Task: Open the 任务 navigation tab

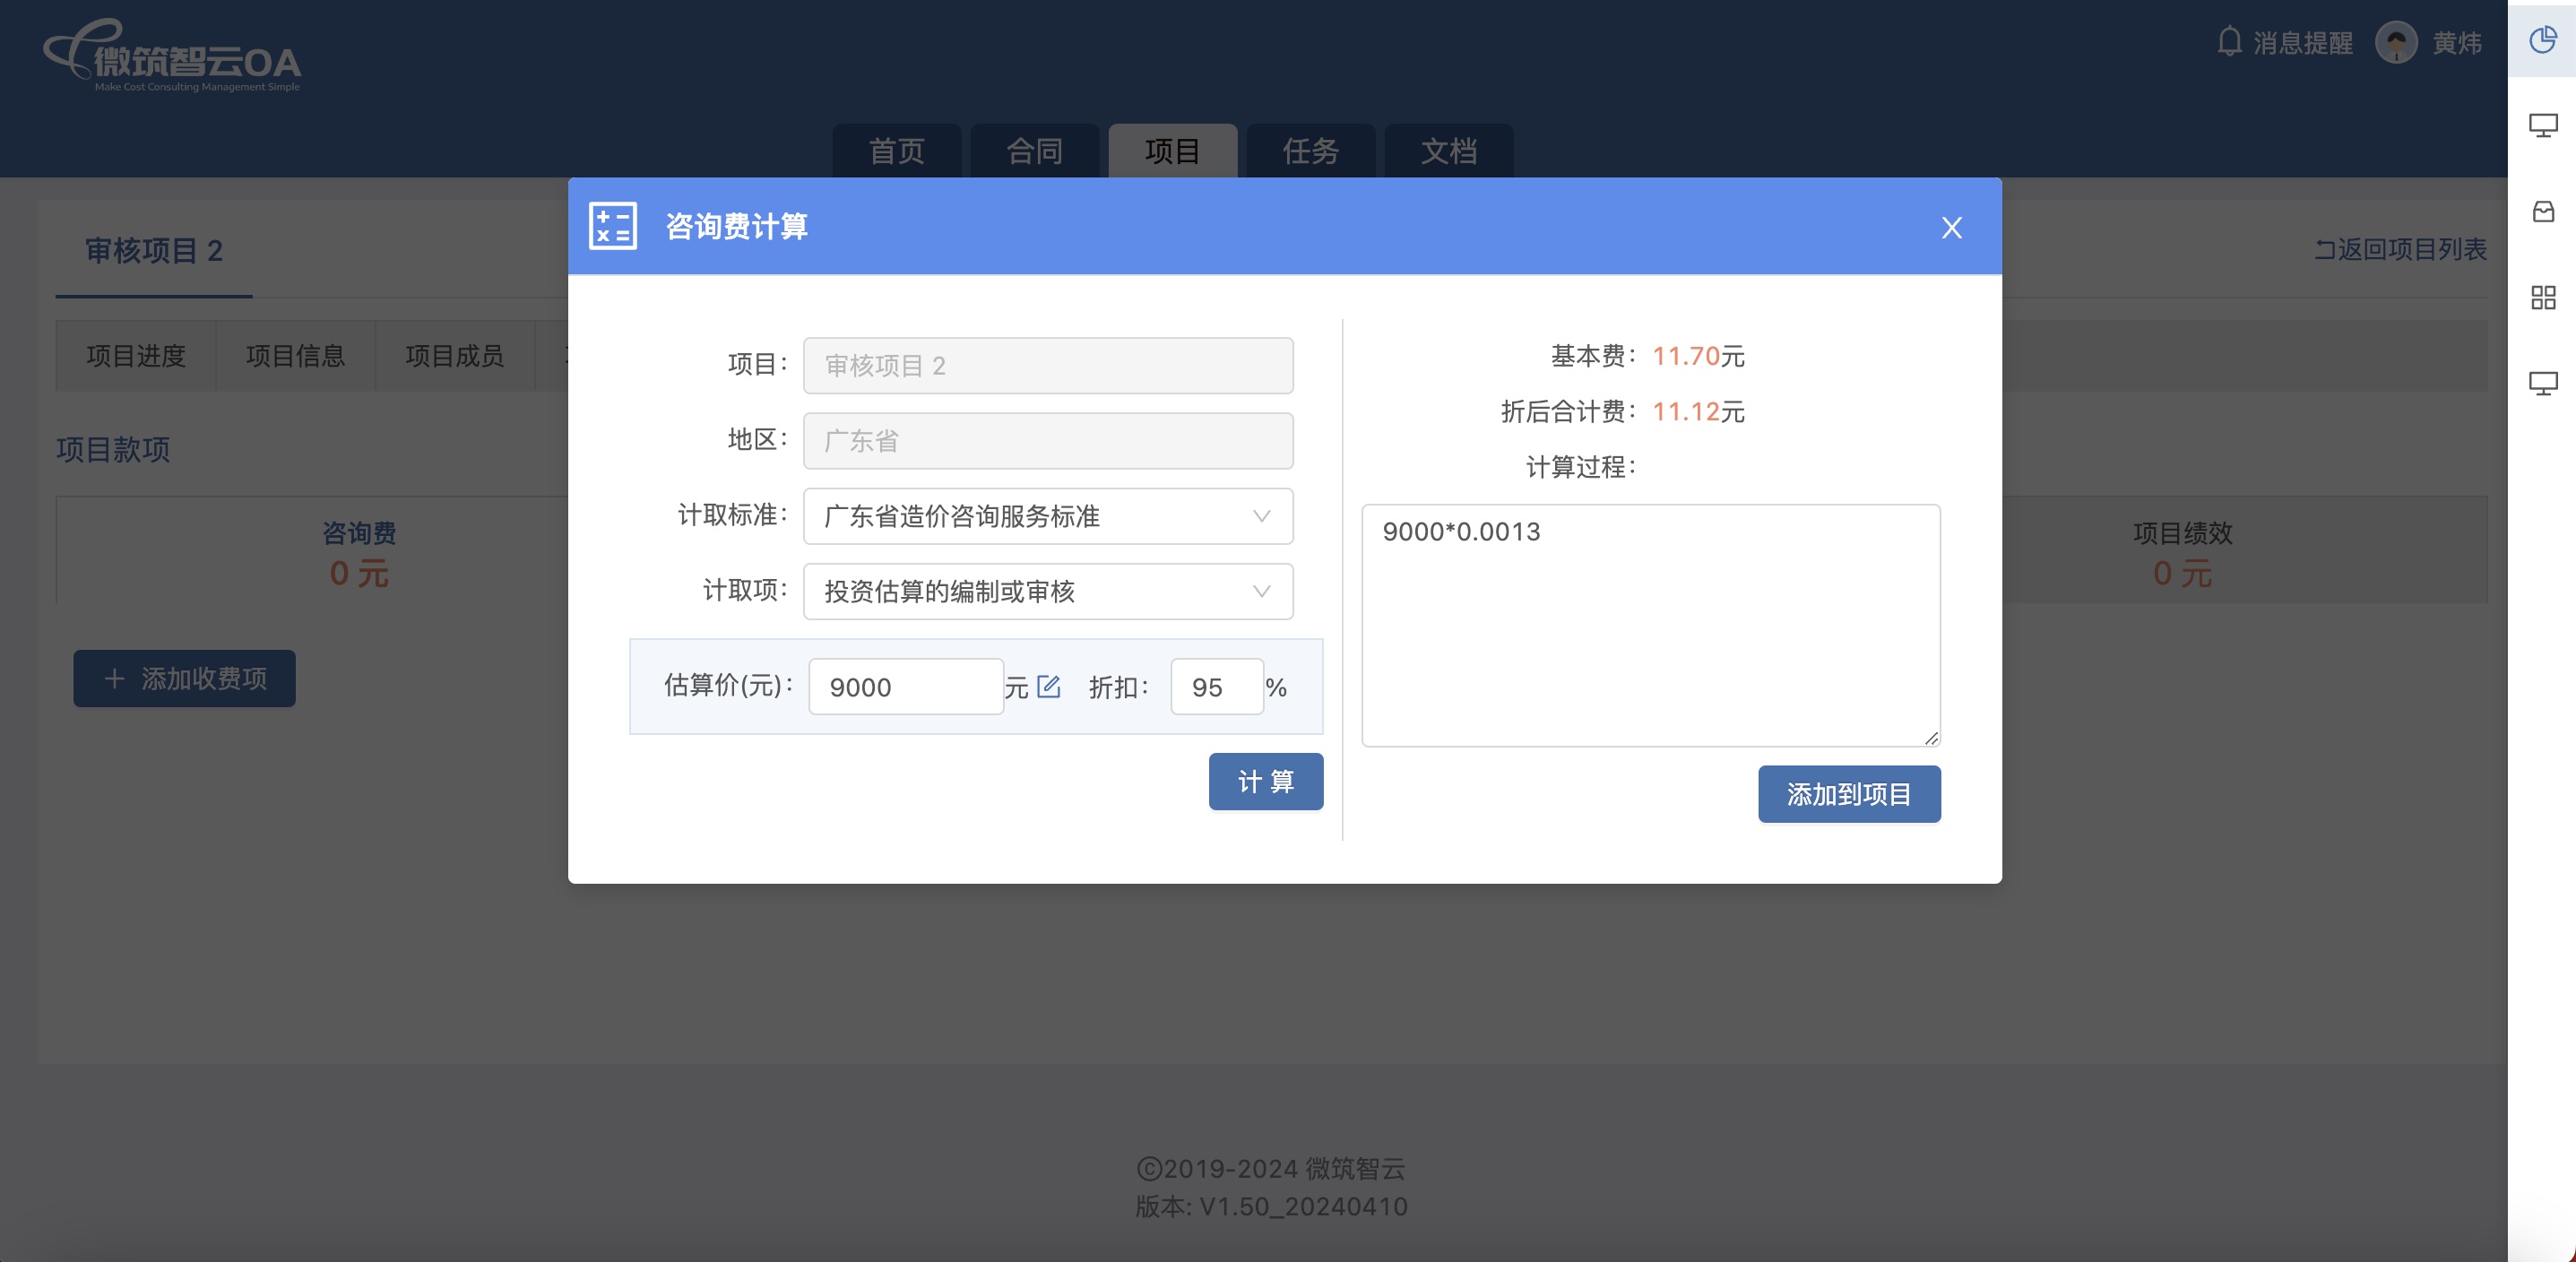Action: [1310, 151]
